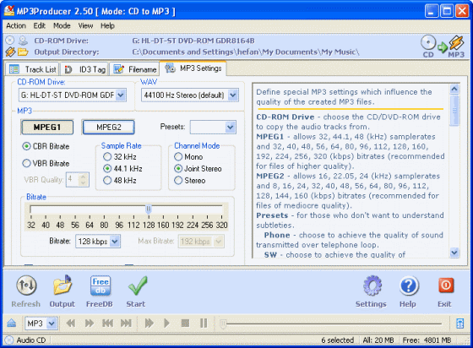Click the MP3 Settings tab

193,68
